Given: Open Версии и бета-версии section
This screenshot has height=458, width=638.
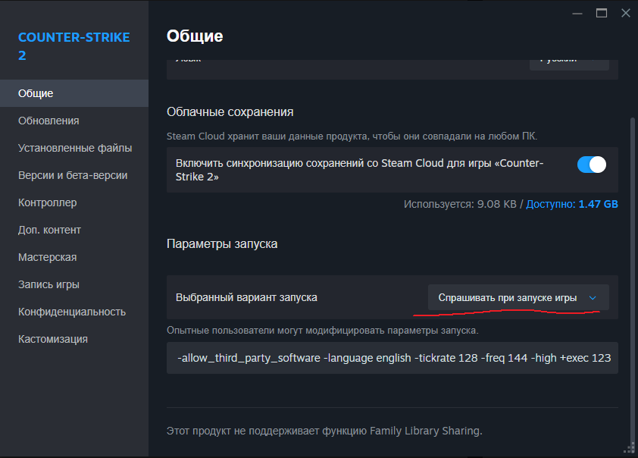Looking at the screenshot, I should [74, 175].
